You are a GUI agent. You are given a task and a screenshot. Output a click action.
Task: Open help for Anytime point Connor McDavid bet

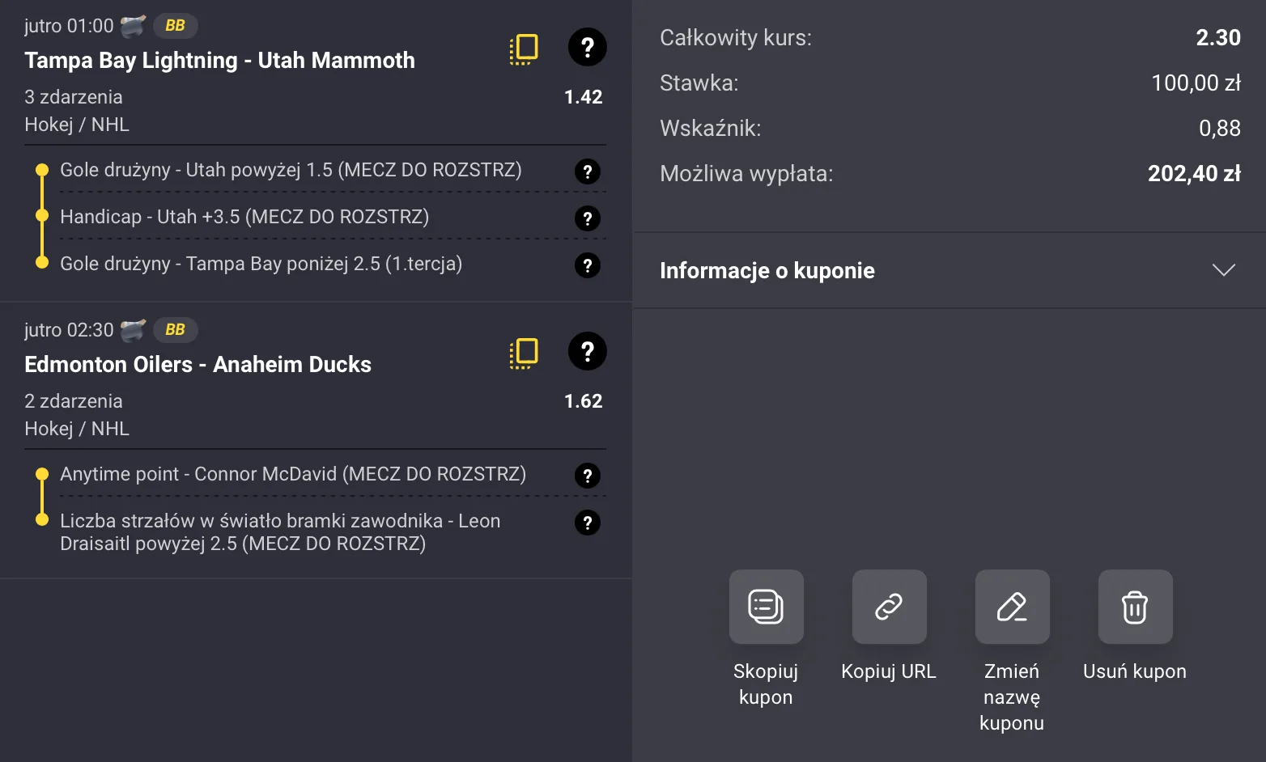pos(587,476)
